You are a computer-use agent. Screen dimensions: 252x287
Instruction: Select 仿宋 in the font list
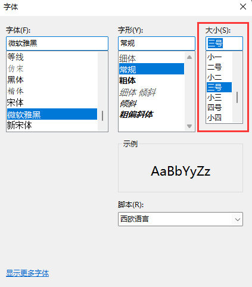pos(52,68)
